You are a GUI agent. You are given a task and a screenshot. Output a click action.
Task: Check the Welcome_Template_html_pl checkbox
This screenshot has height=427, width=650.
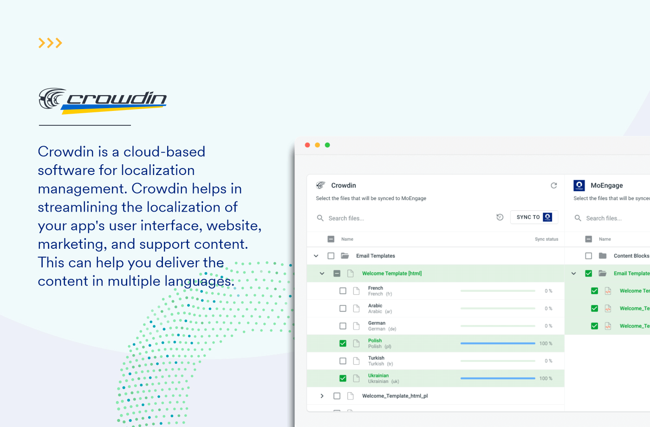[337, 396]
